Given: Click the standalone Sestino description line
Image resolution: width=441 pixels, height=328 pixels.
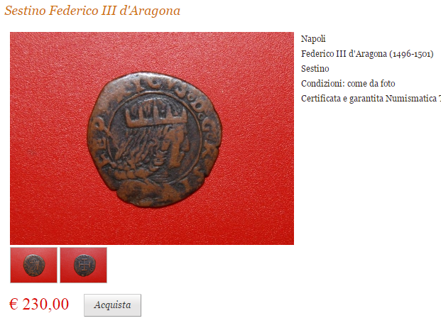Looking at the screenshot, I should [x=315, y=68].
